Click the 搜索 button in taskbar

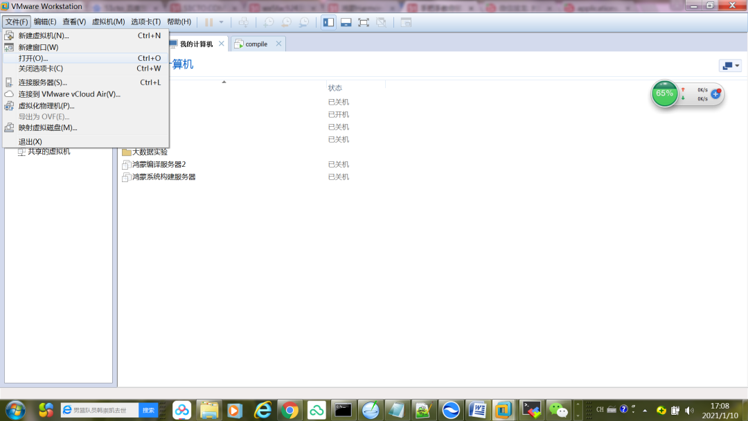(x=148, y=410)
